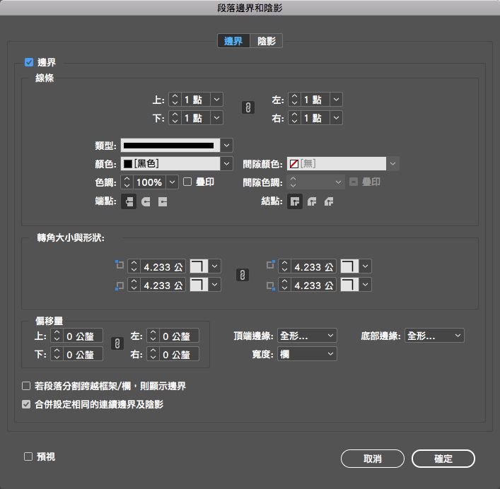Click the top-right corner indicator icon
500x489 pixels.
tap(270, 264)
